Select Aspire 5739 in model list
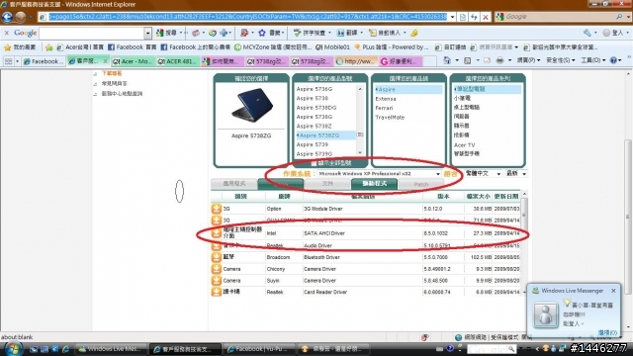 click(x=313, y=144)
